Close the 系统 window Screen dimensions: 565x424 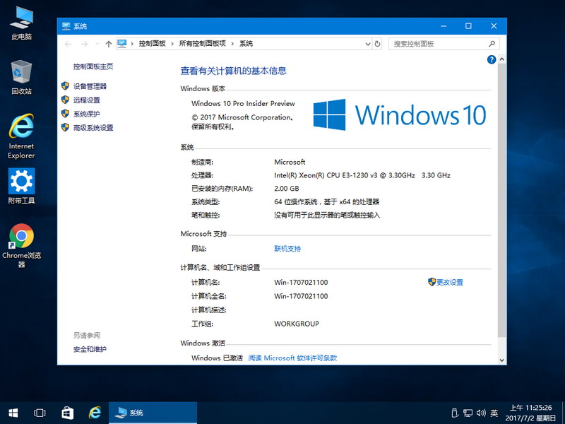[x=494, y=26]
